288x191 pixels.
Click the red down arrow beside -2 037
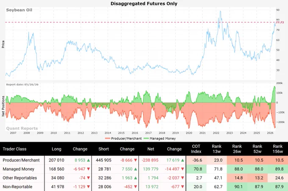click(183, 178)
